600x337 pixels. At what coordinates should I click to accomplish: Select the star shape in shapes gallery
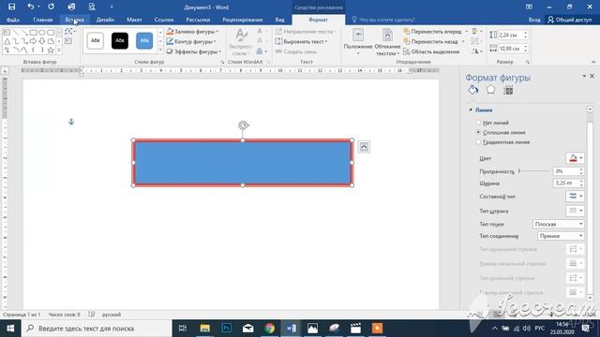(x=51, y=50)
